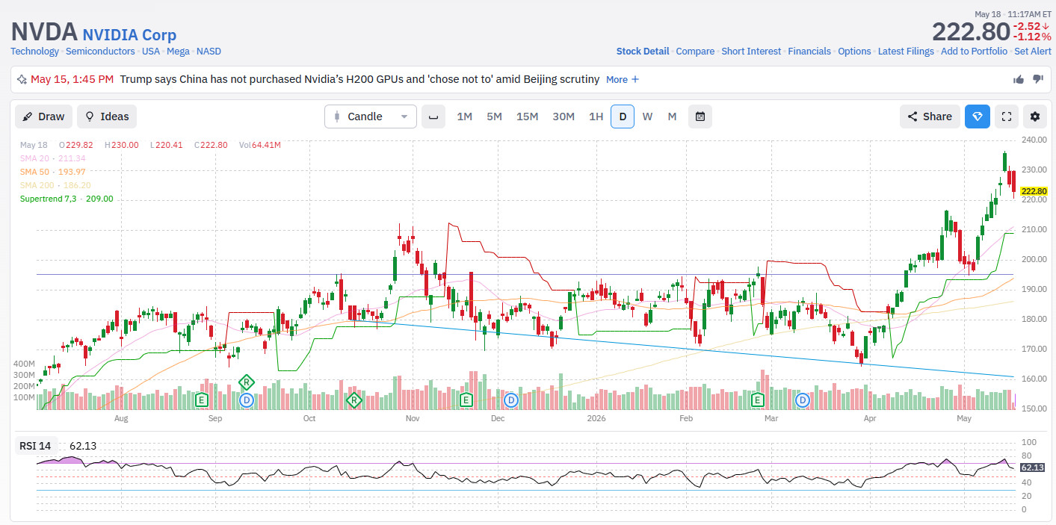Click the blue diamond premium icon
This screenshot has height=525, width=1056.
978,117
